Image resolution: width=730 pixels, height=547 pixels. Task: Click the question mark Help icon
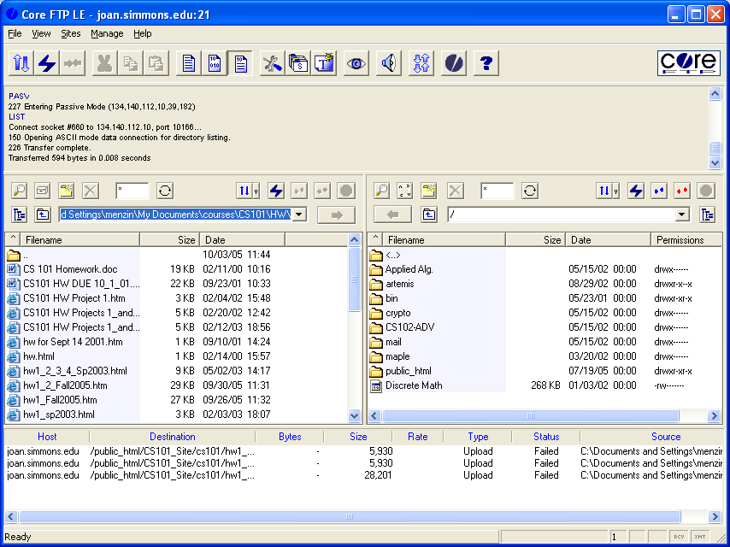486,64
